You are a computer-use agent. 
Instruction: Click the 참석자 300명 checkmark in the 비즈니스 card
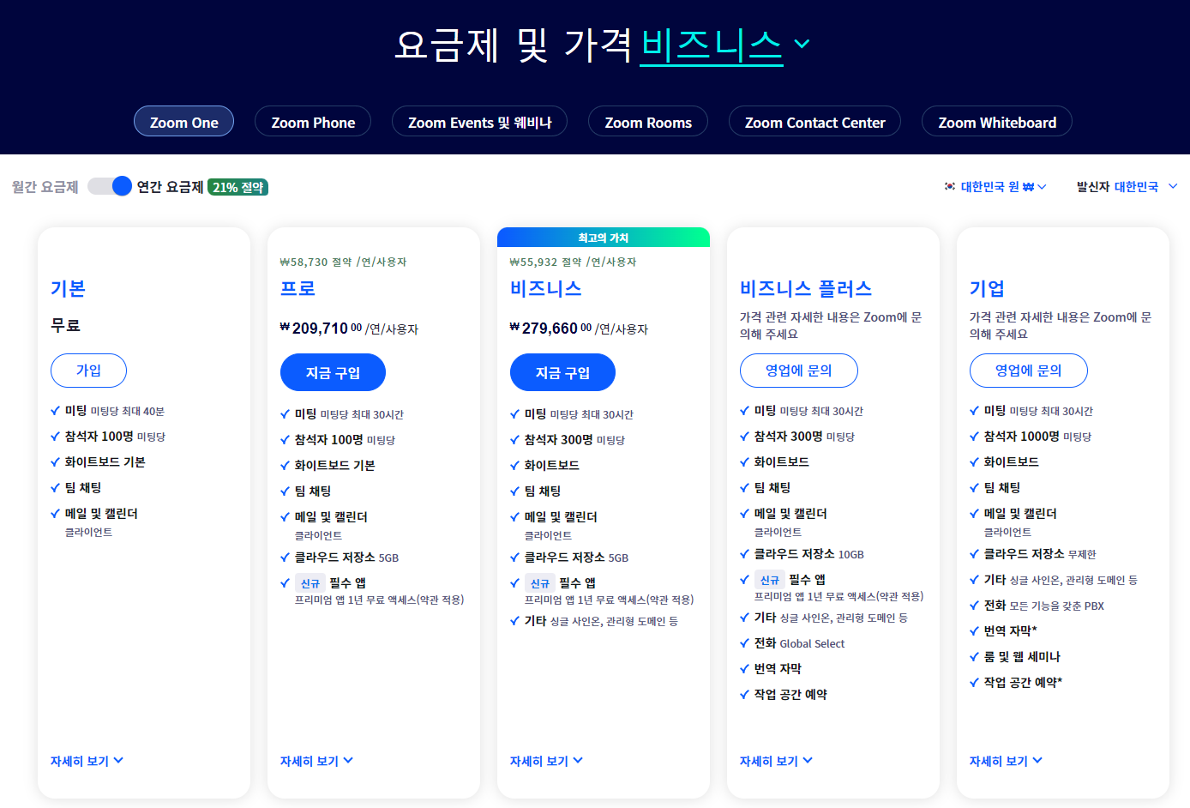tap(515, 440)
